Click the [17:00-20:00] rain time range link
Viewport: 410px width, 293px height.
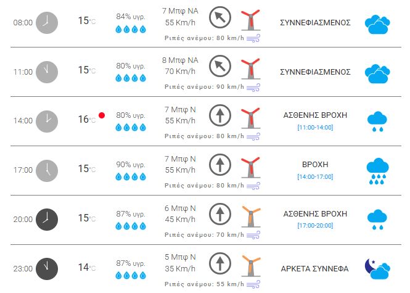pyautogui.click(x=314, y=225)
